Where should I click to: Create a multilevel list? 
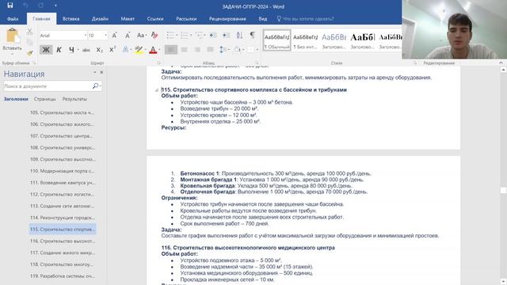point(199,35)
